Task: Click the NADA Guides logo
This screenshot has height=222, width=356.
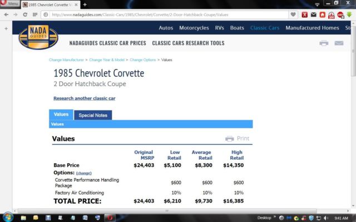Action: pyautogui.click(x=38, y=37)
